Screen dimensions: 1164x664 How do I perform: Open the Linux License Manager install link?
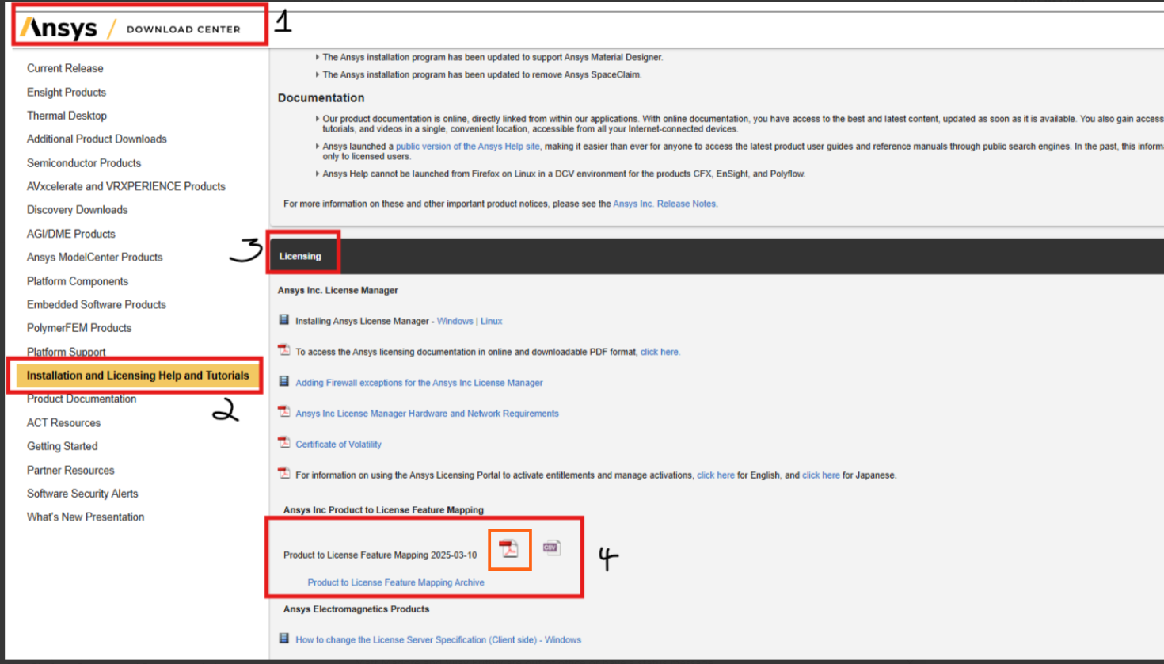tap(492, 321)
